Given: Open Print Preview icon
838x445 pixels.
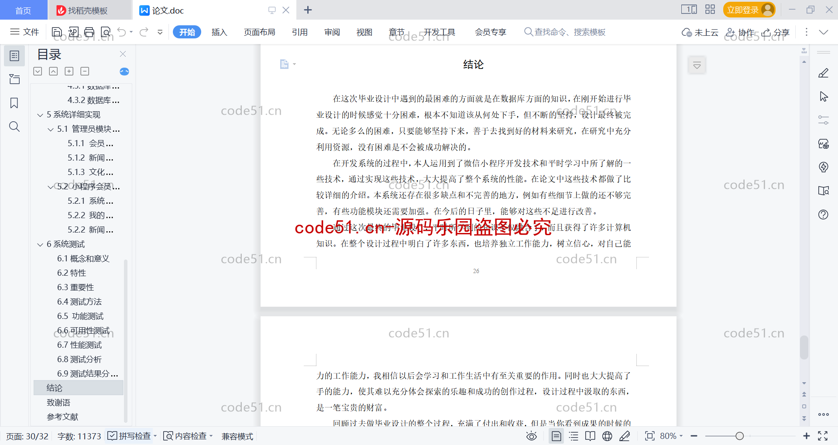Looking at the screenshot, I should [x=106, y=32].
